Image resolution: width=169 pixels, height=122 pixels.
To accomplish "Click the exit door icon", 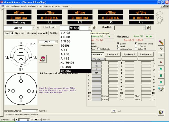I will pyautogui.click(x=161, y=112).
